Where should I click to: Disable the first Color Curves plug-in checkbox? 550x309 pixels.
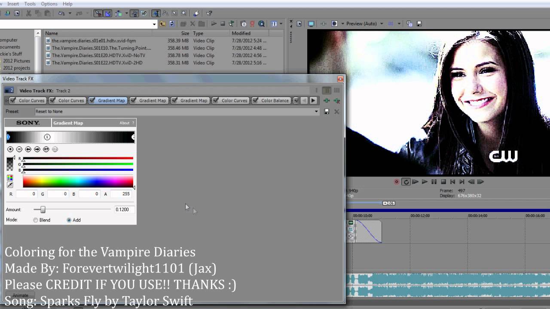click(x=13, y=100)
